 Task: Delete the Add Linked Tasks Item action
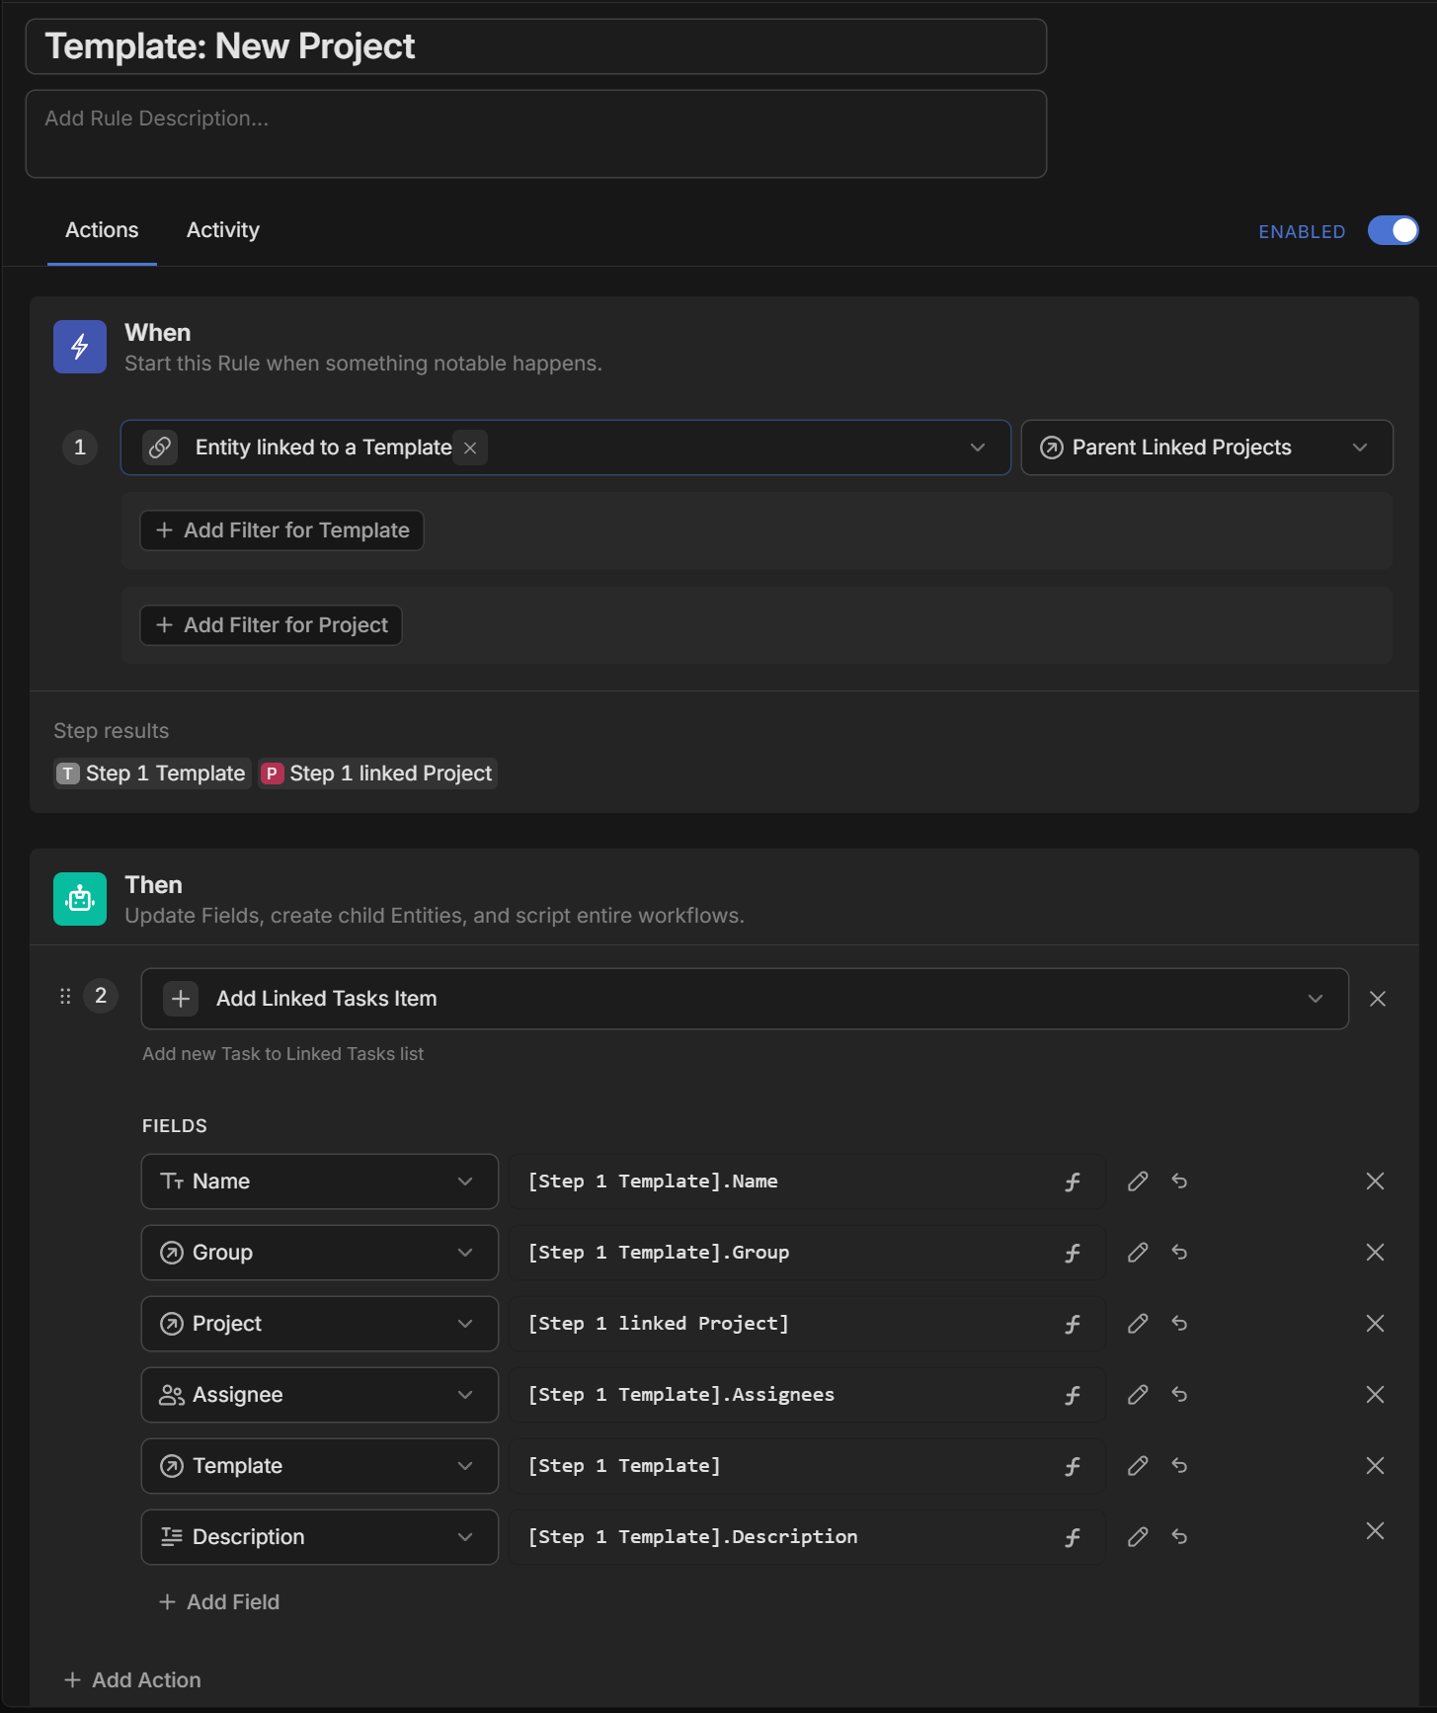(1378, 999)
